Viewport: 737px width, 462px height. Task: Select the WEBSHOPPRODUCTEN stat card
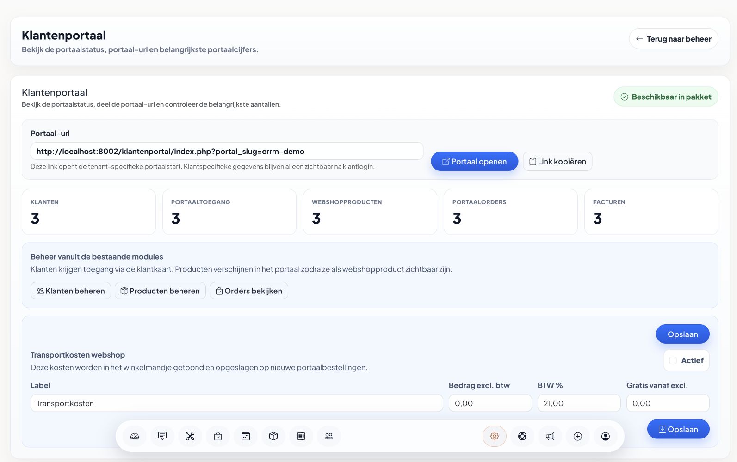pyautogui.click(x=370, y=212)
